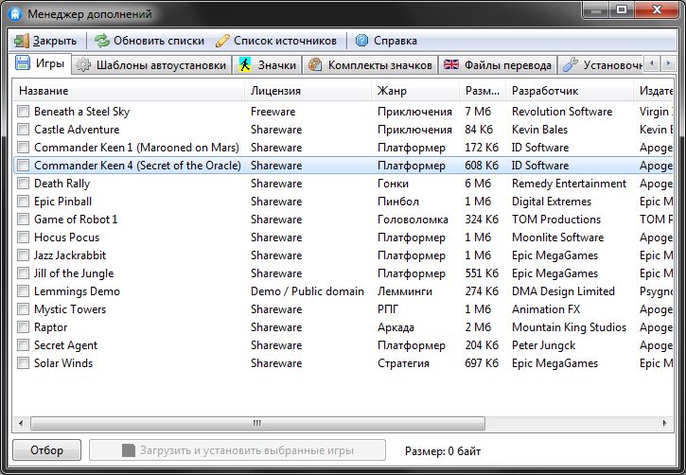
Task: Tick the Death Rally game checkbox
Action: coord(23,184)
